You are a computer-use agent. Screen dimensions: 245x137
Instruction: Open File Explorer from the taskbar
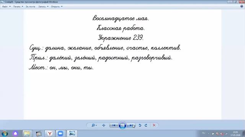point(27,134)
